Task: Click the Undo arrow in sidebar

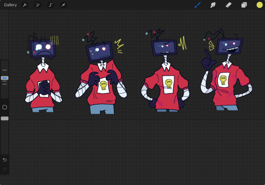Action: click(5, 159)
